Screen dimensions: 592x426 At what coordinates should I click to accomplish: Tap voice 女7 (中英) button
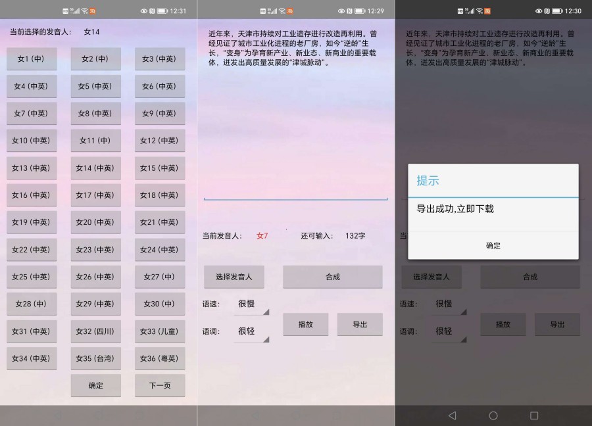point(32,113)
